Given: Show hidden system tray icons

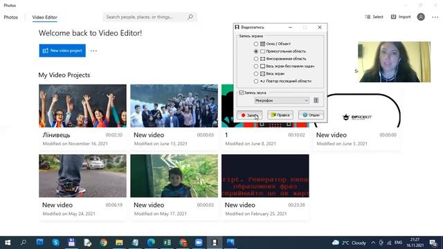Looking at the screenshot, I should coord(373,243).
